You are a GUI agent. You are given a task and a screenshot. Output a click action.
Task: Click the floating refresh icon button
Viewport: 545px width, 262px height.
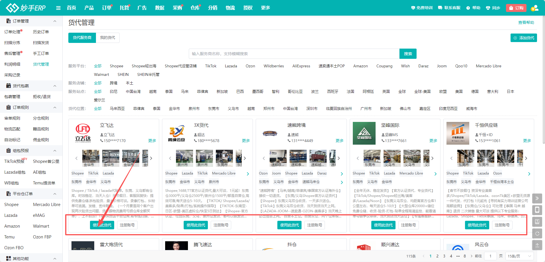point(537,234)
